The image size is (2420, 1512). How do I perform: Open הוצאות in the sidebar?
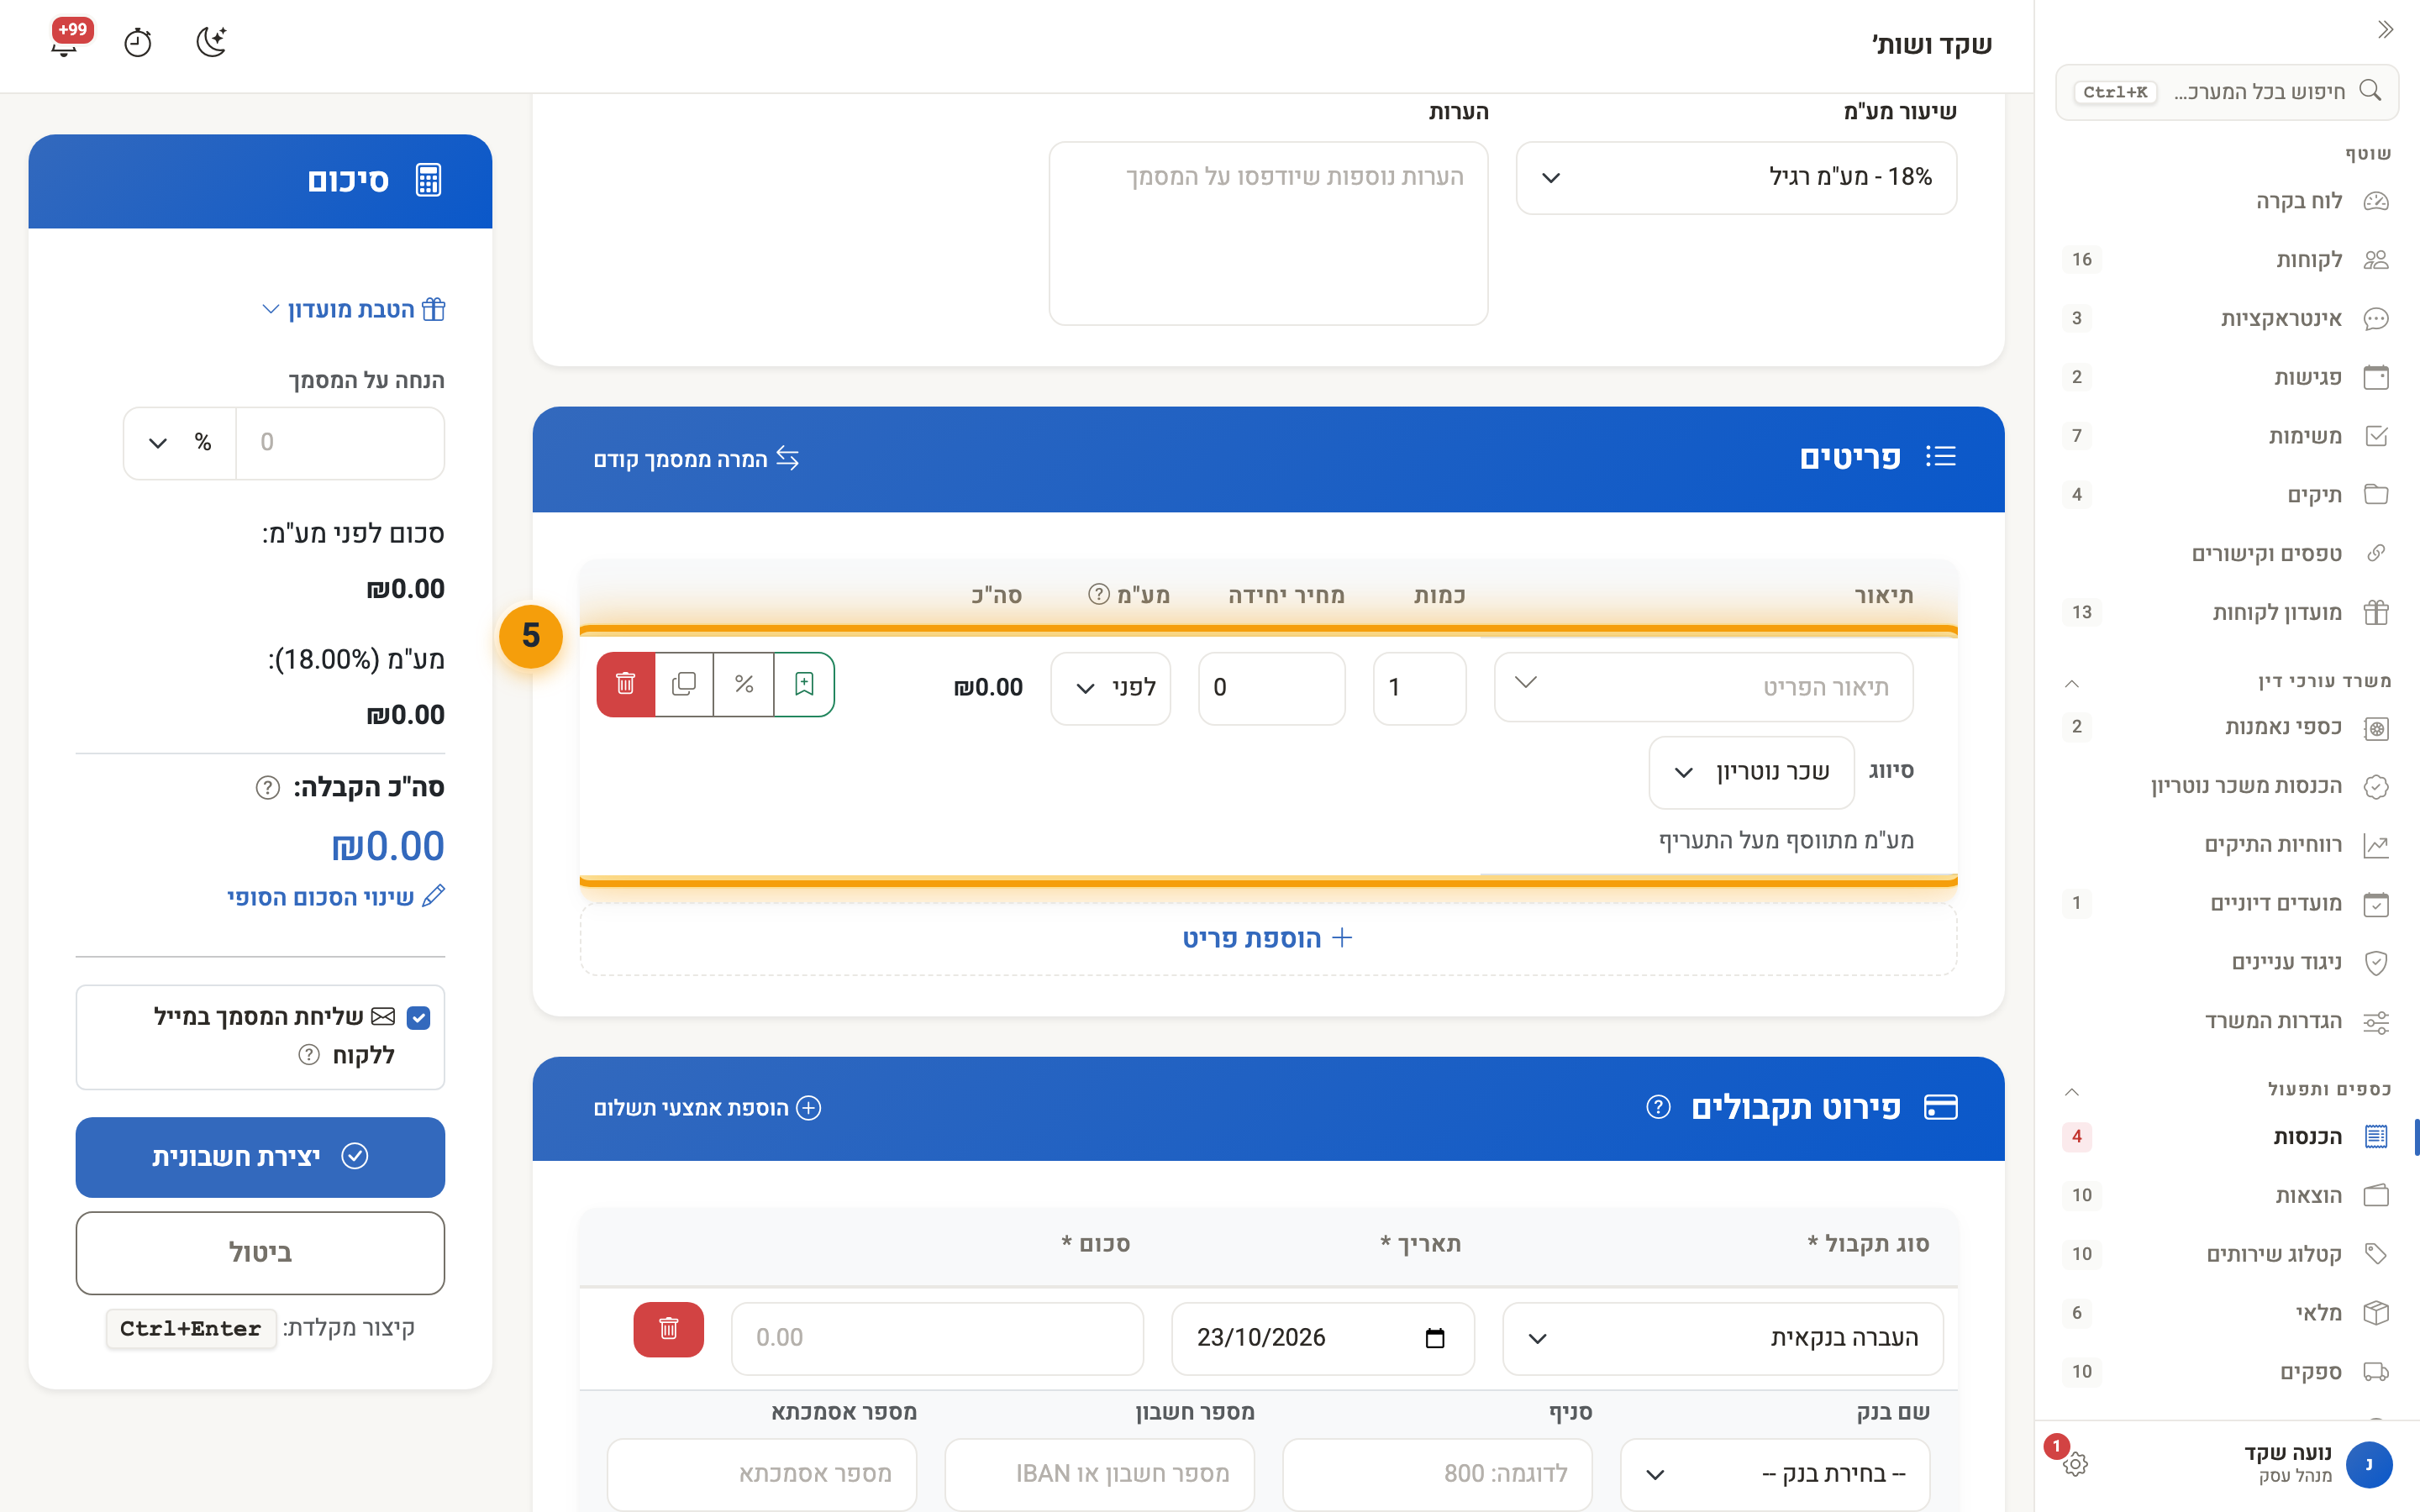2226,1195
